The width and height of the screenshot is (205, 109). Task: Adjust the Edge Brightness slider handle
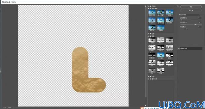tap(195, 25)
